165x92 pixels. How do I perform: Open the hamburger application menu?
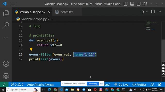(13, 4)
